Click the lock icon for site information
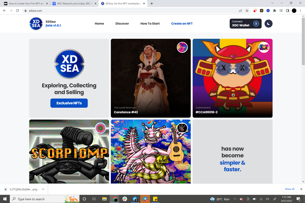The height and width of the screenshot is (203, 305). (25, 11)
